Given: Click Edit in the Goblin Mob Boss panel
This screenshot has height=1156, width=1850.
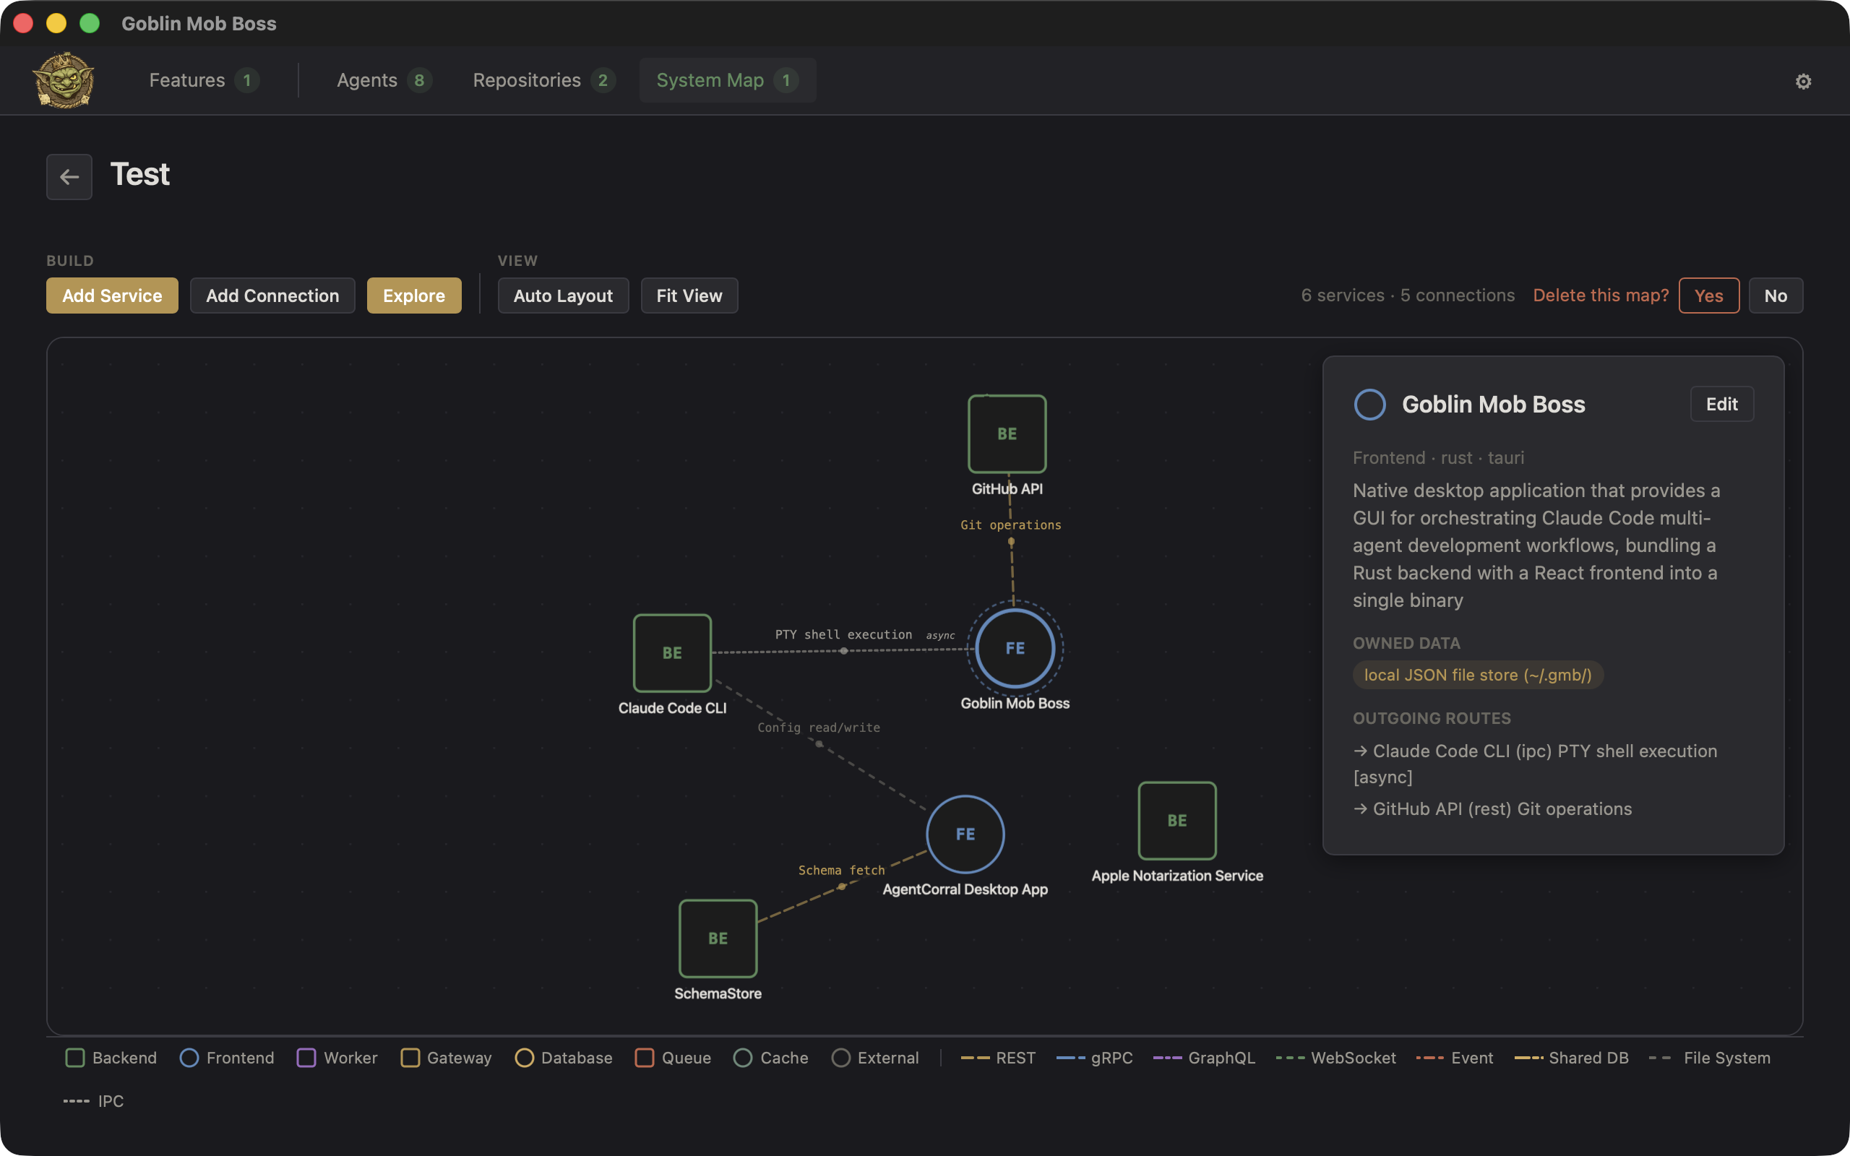Looking at the screenshot, I should pos(1721,405).
